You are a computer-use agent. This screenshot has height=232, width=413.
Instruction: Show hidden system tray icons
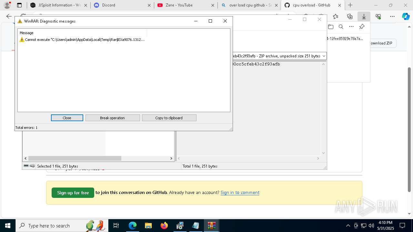348,226
